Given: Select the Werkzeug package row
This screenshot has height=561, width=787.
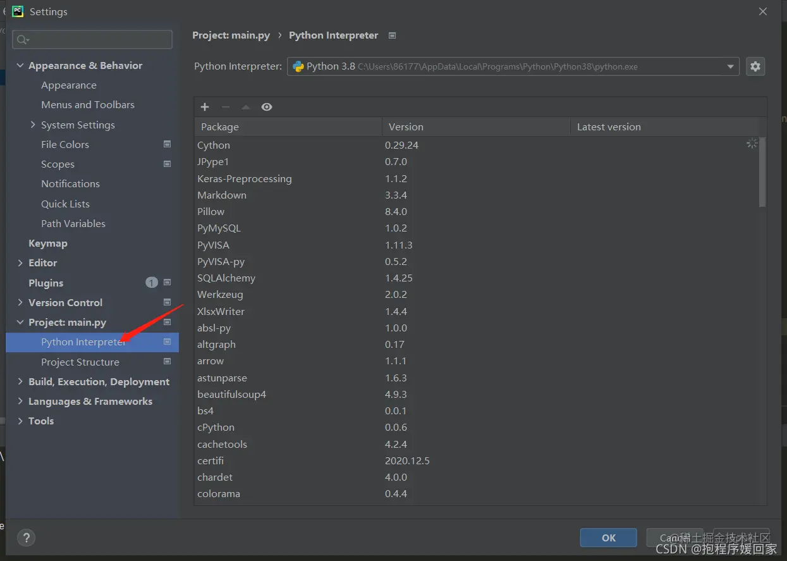Looking at the screenshot, I should click(x=477, y=295).
